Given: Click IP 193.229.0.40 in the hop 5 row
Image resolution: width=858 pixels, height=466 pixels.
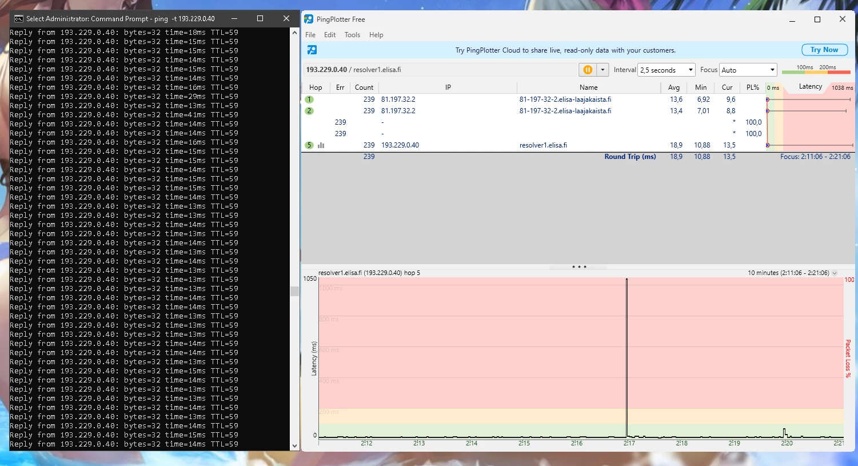Looking at the screenshot, I should coord(400,145).
